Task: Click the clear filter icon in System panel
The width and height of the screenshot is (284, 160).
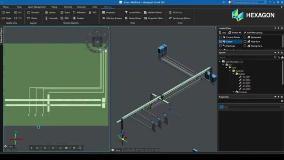Action: (x=279, y=57)
